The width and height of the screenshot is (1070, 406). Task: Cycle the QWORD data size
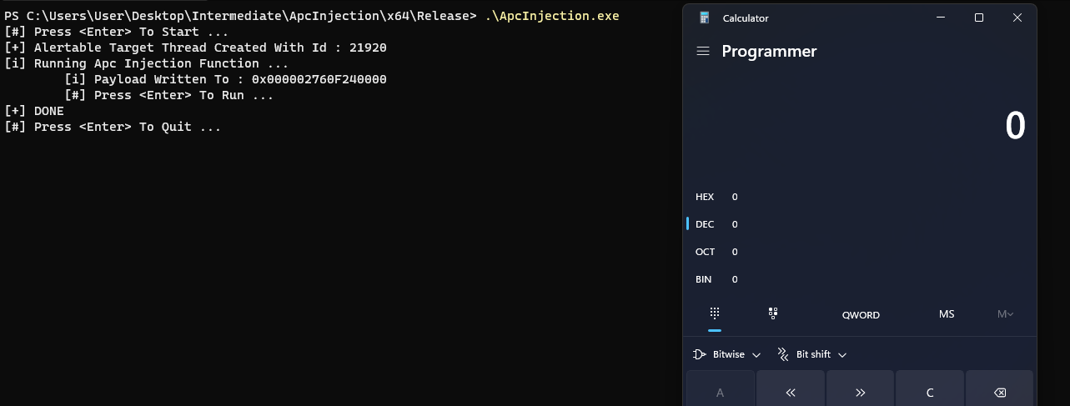(x=861, y=314)
